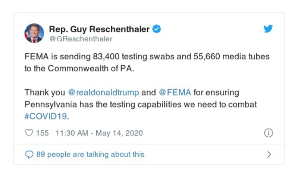
Task: Click the 155 likes count
Action: 42,133
